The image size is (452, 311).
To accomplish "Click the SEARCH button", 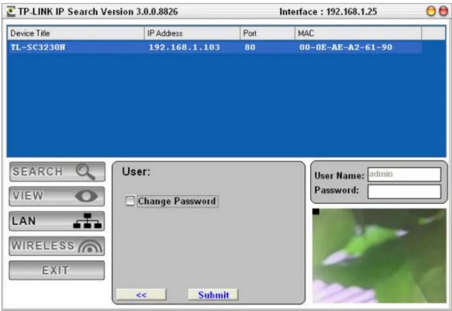I will (x=57, y=172).
